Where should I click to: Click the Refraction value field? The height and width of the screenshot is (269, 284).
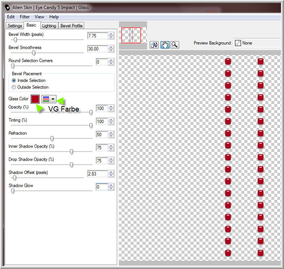point(102,135)
